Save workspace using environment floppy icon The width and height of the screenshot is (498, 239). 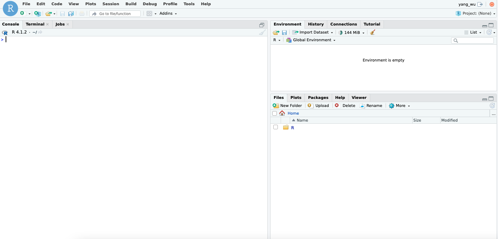coord(285,32)
